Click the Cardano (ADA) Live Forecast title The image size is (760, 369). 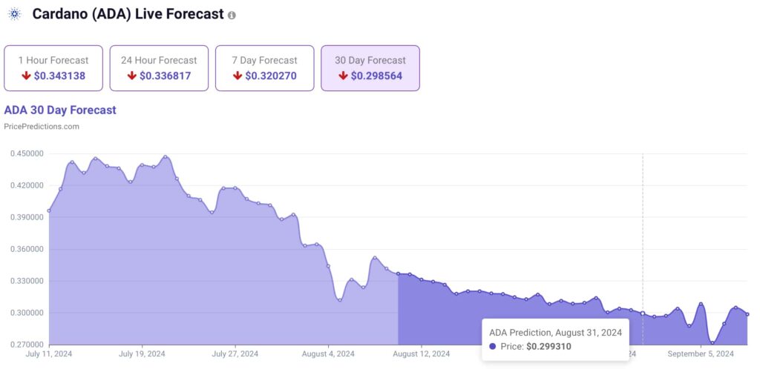[127, 14]
